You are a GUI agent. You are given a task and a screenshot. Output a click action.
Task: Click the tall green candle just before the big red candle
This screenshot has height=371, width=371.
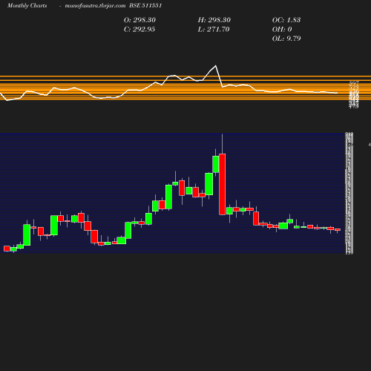215,164
